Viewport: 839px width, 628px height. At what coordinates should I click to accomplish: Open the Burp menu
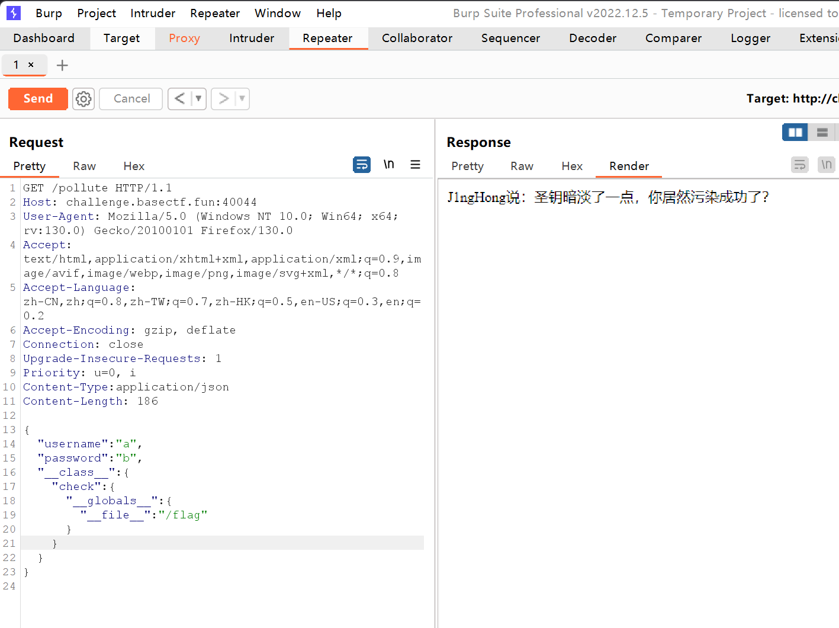tap(49, 13)
